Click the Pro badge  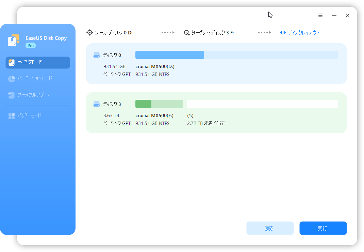tap(31, 46)
